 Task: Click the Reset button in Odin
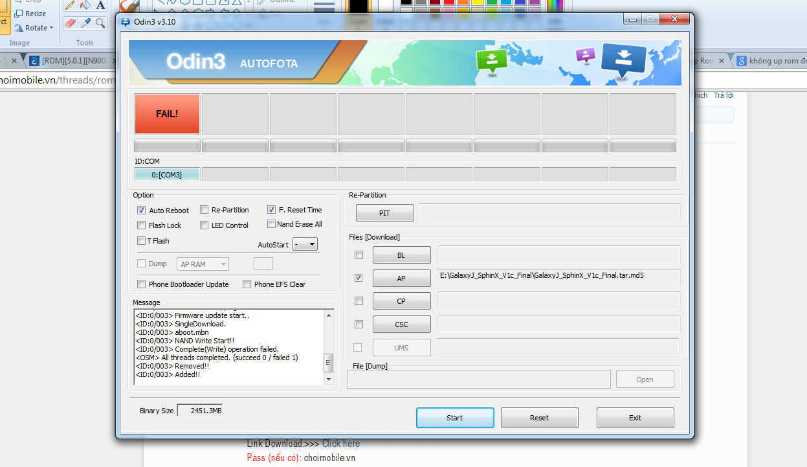tap(539, 418)
